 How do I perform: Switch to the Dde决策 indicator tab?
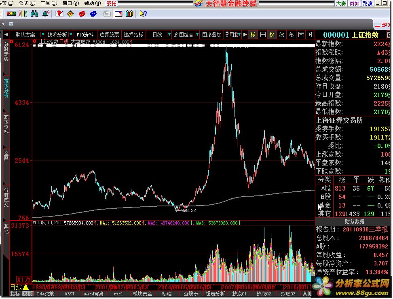[x=45, y=293]
